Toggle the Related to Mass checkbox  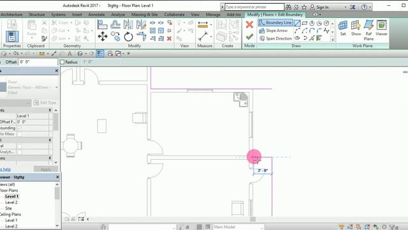coord(20,134)
